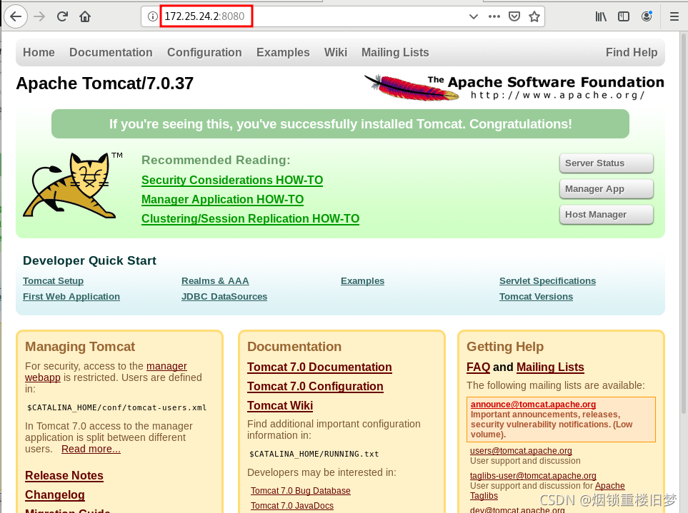The image size is (688, 513).
Task: Click the vertical page scrollbar
Action: click(684, 223)
